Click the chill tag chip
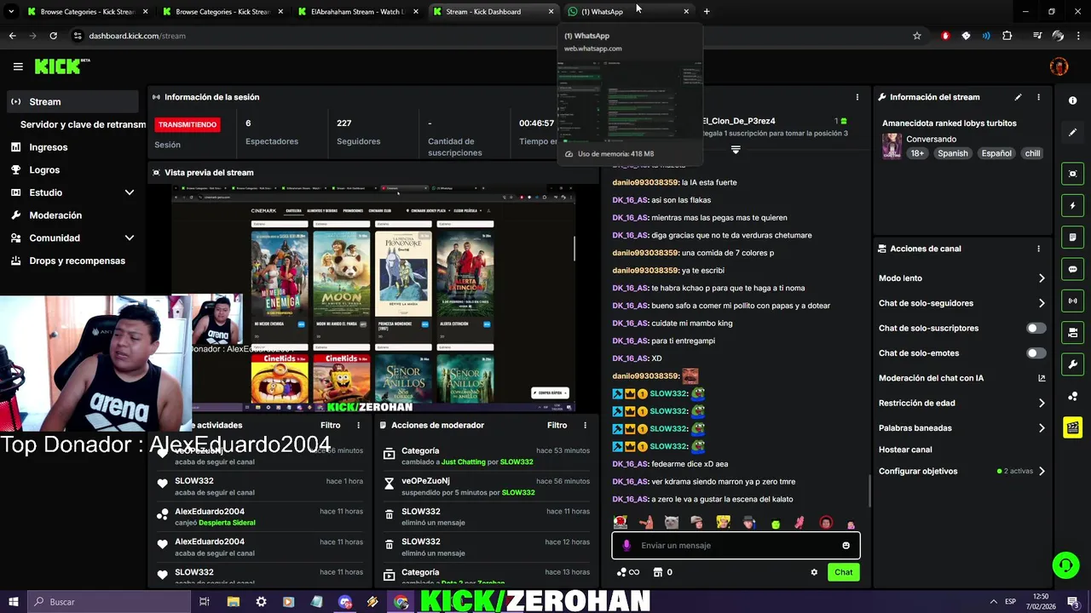Viewport: 1091px width, 613px height. [x=1032, y=153]
